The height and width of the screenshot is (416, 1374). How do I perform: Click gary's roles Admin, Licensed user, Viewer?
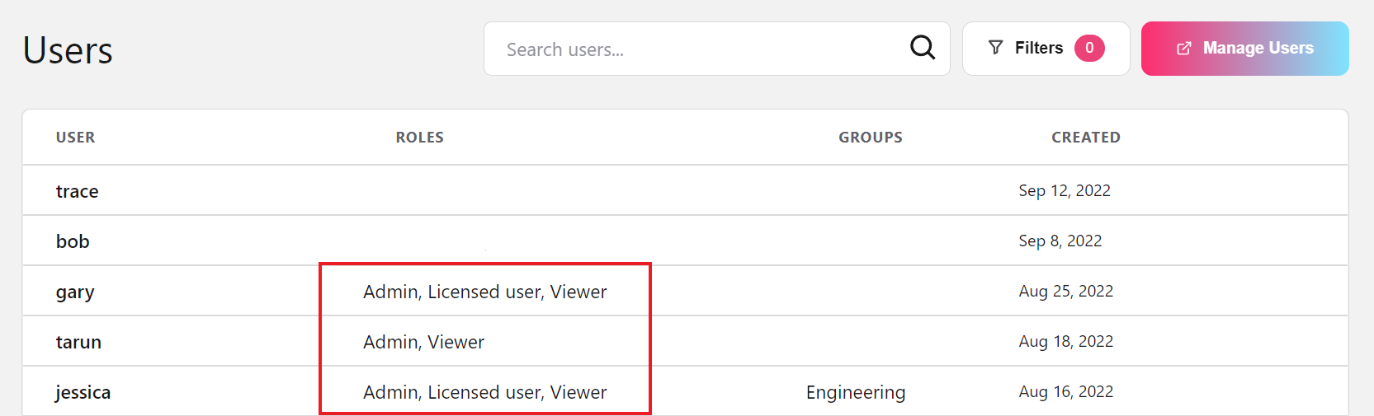[x=485, y=292]
